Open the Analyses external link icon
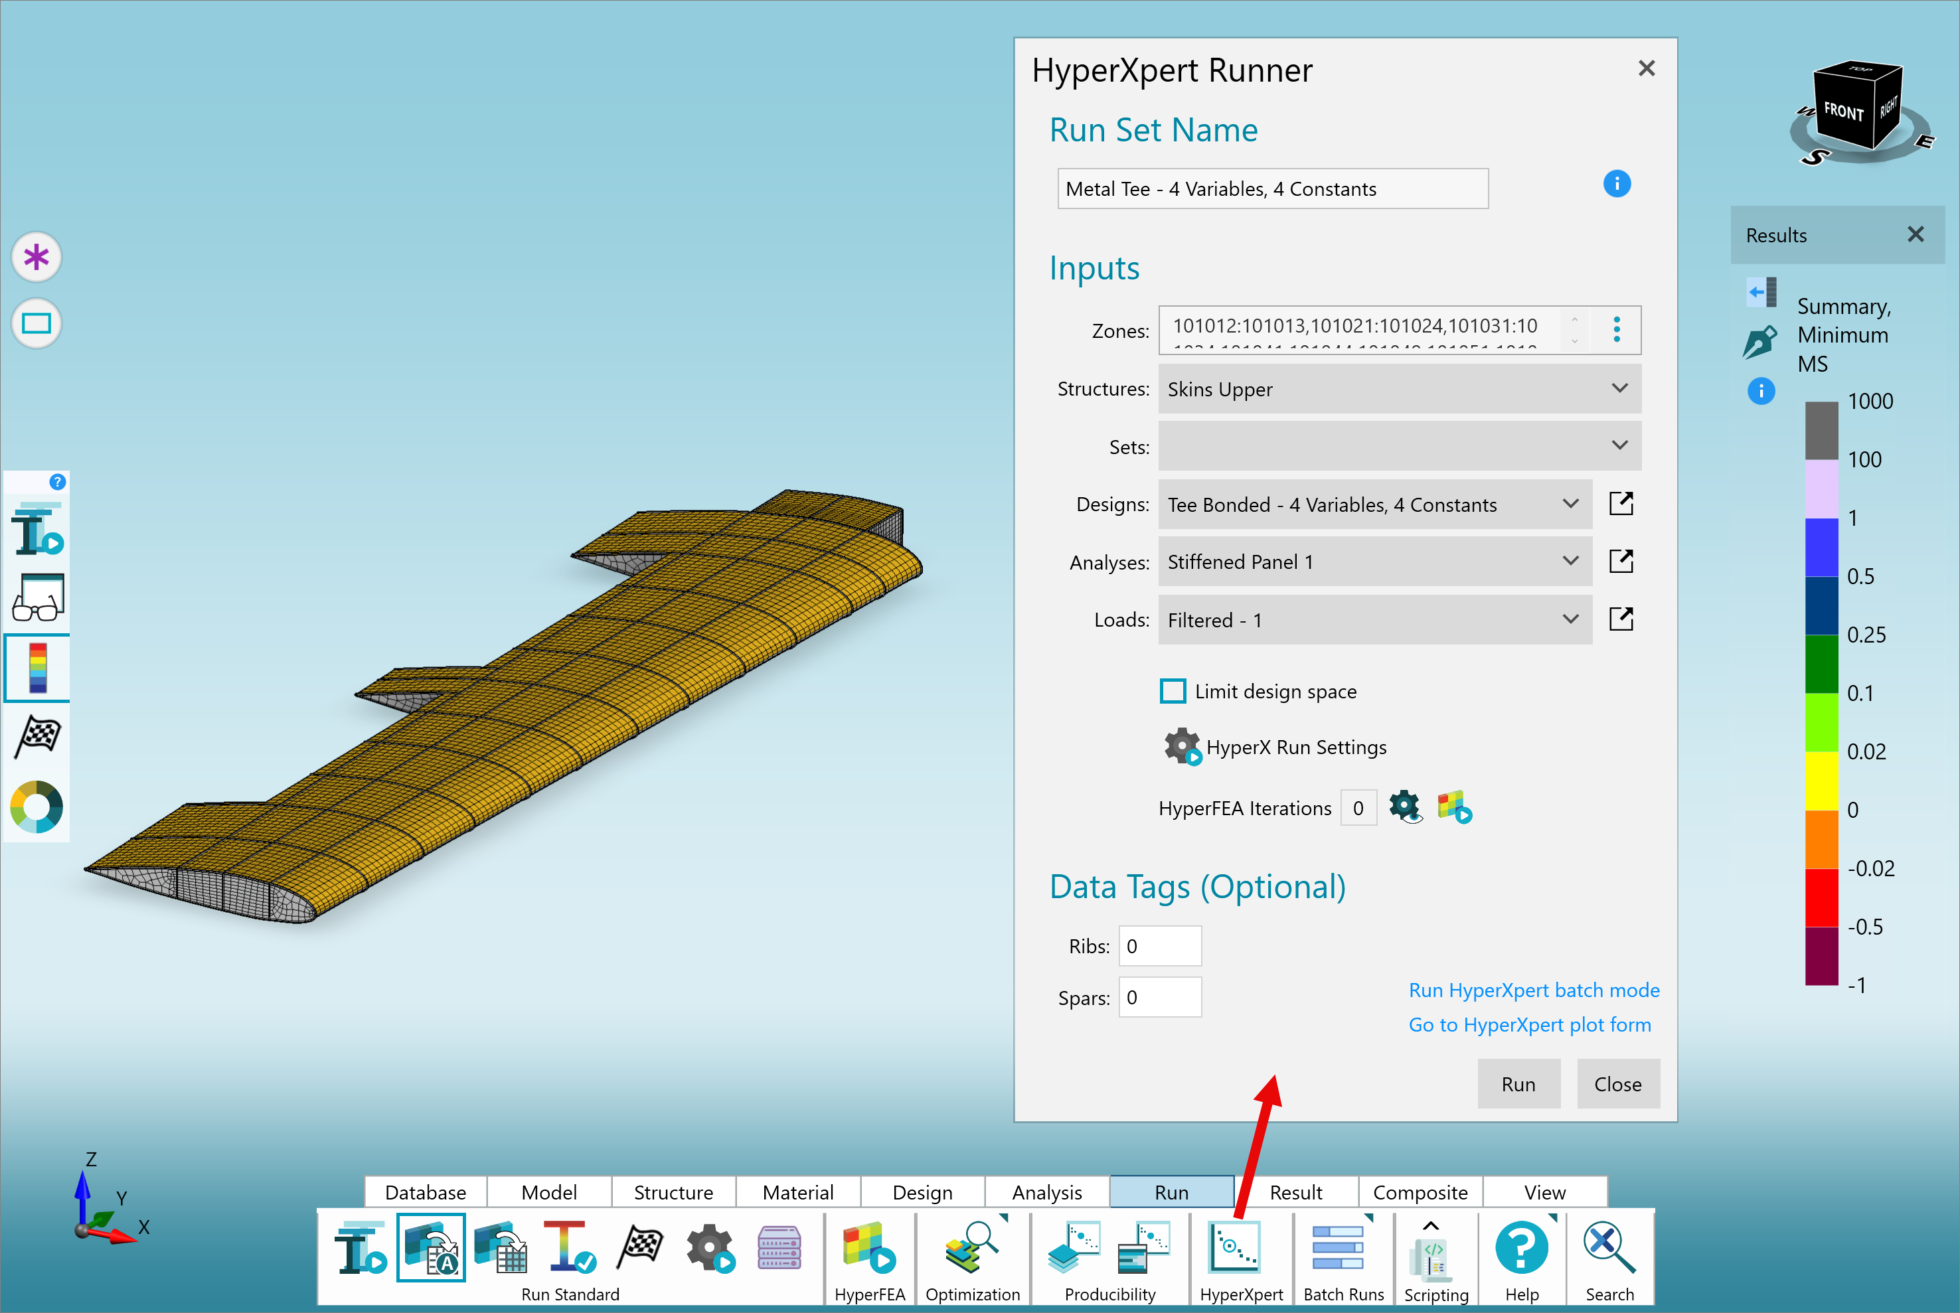 (1621, 561)
